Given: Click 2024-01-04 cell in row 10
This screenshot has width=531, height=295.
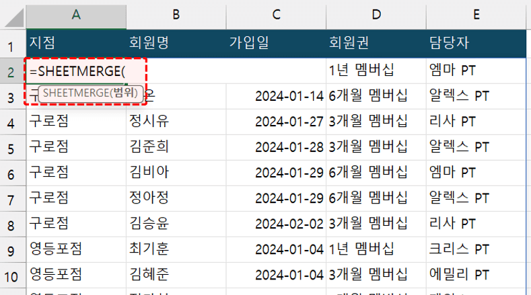Looking at the screenshot, I should pyautogui.click(x=276, y=276).
